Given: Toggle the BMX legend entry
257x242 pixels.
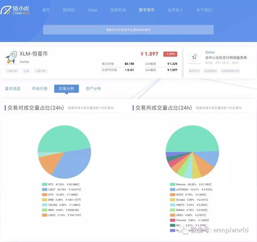Looking at the screenshot, I should click(x=60, y=210).
